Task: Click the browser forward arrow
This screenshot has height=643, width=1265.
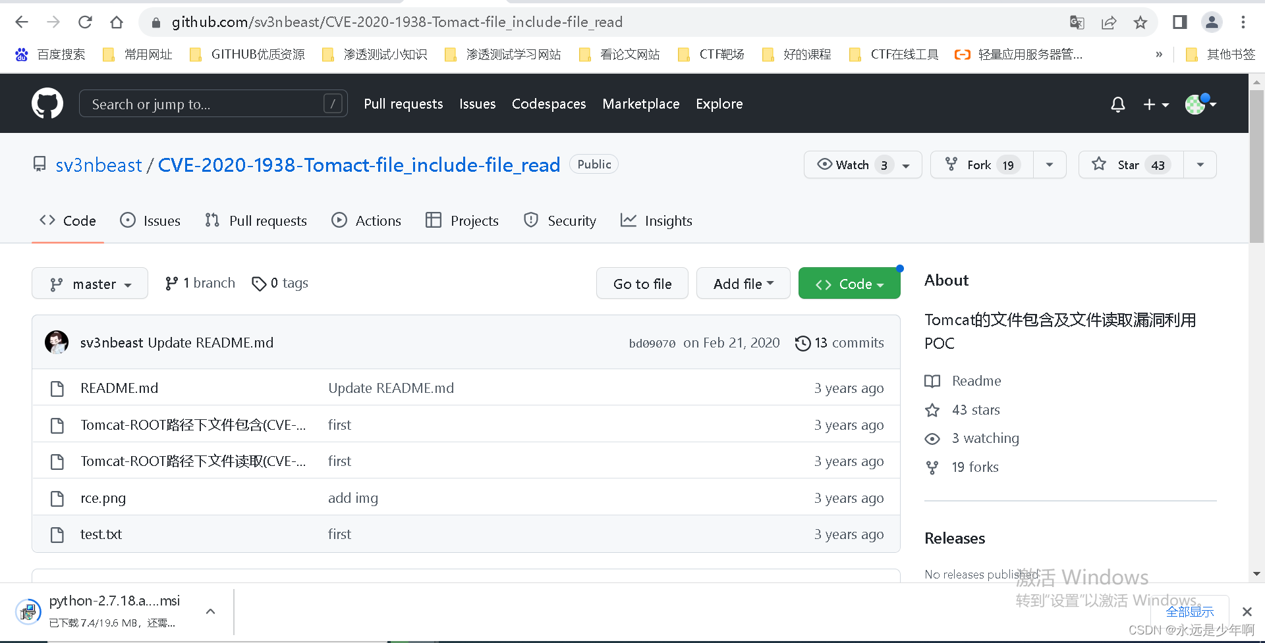Action: pos(53,22)
